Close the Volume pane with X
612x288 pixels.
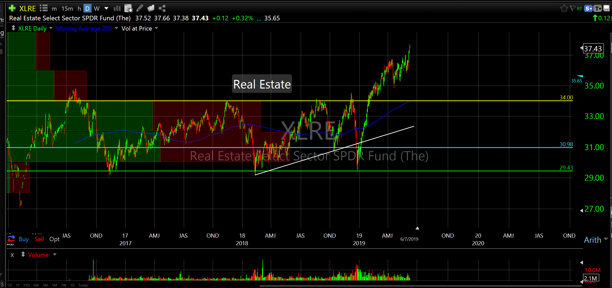click(x=12, y=255)
